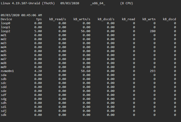
Task: Select the device name "md6"
Action: click(3, 55)
